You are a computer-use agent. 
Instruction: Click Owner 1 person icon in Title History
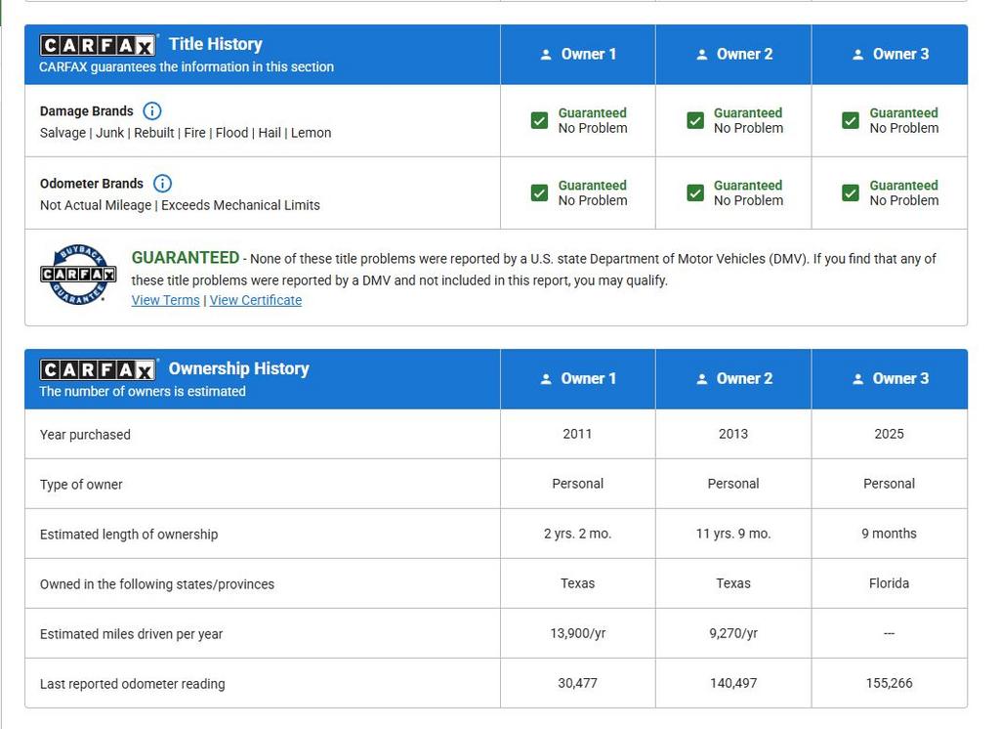click(546, 55)
